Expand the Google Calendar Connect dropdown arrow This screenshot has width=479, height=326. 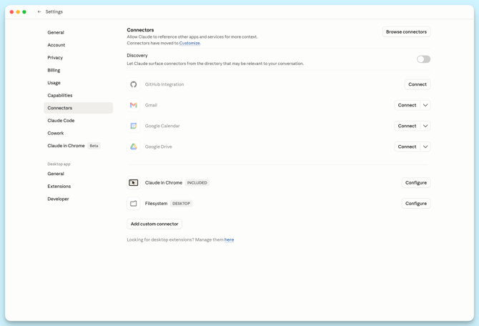[x=425, y=126]
